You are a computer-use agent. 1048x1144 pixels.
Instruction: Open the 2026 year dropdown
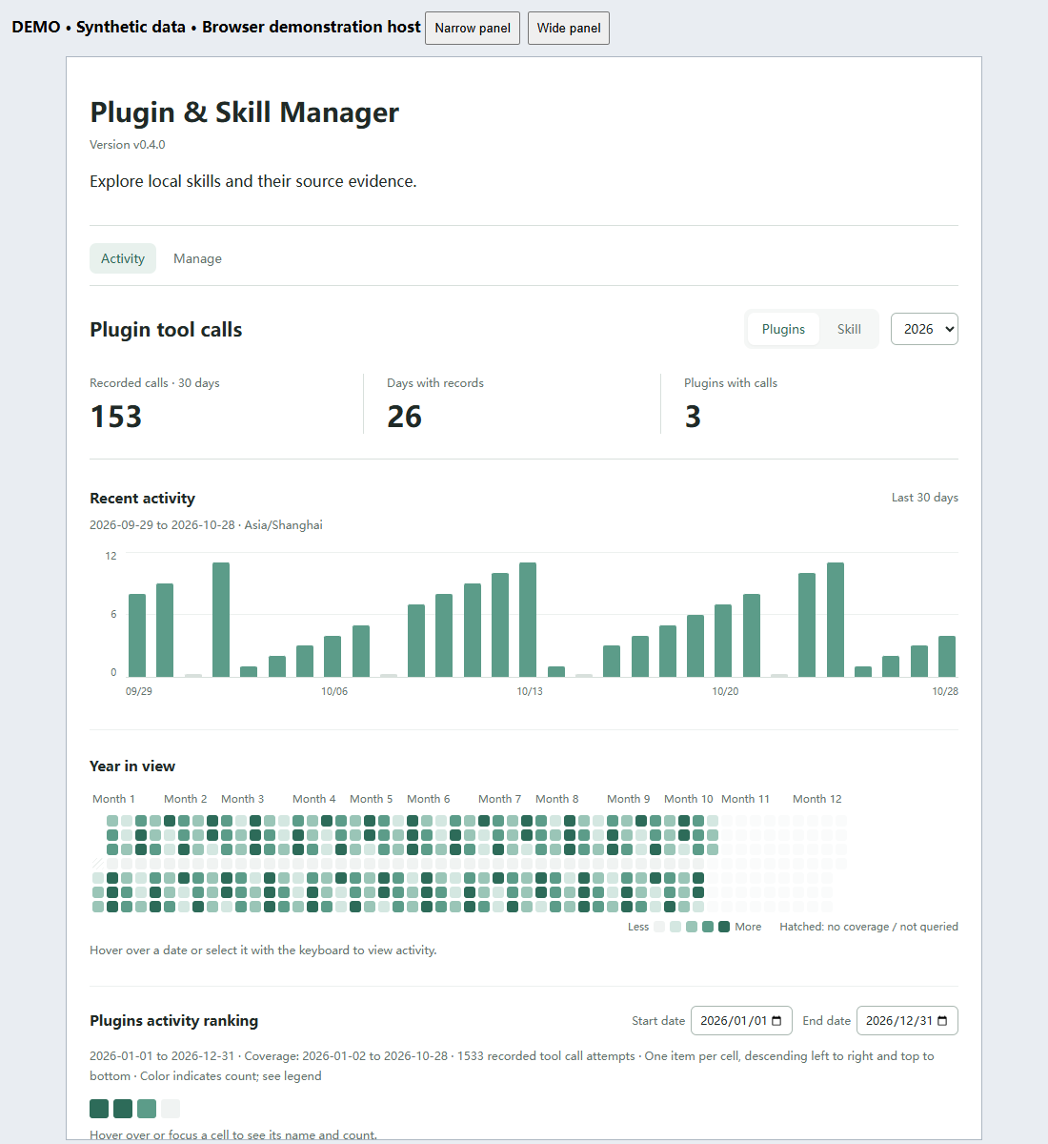click(x=924, y=329)
